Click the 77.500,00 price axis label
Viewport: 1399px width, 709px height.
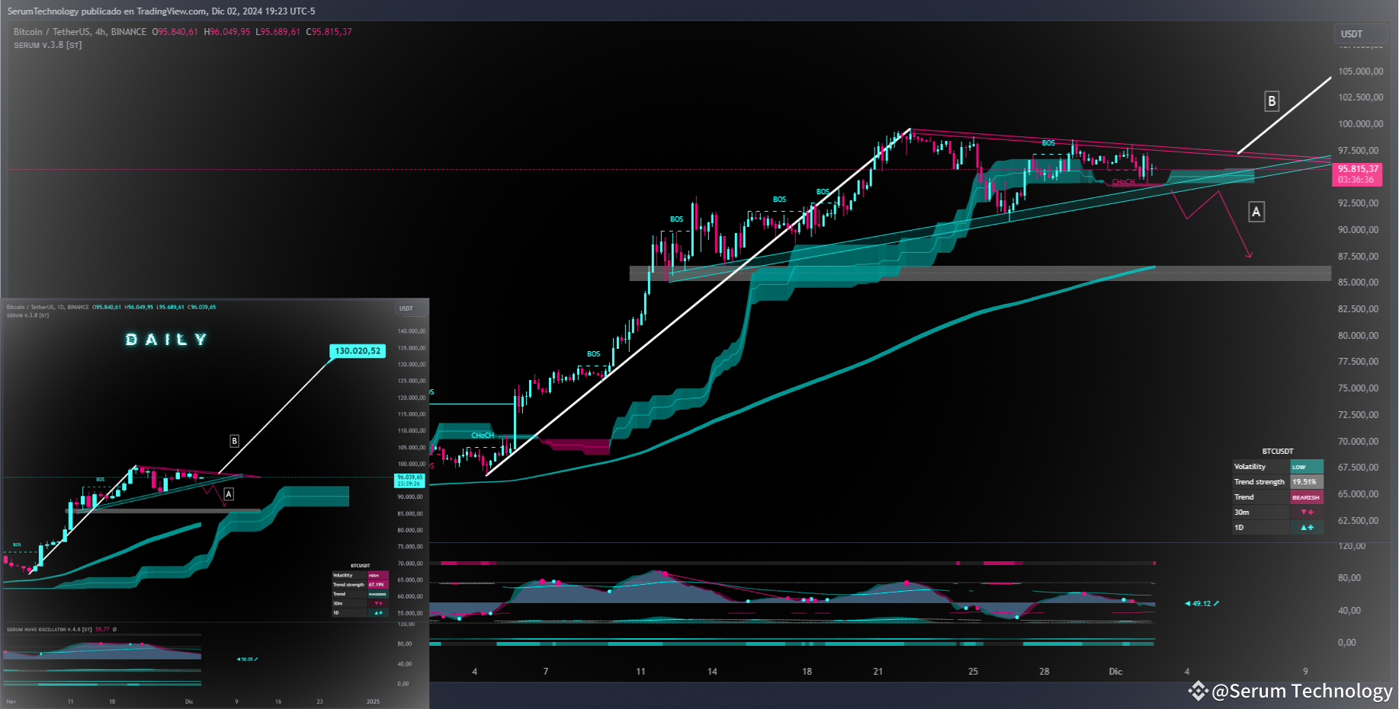(1359, 362)
